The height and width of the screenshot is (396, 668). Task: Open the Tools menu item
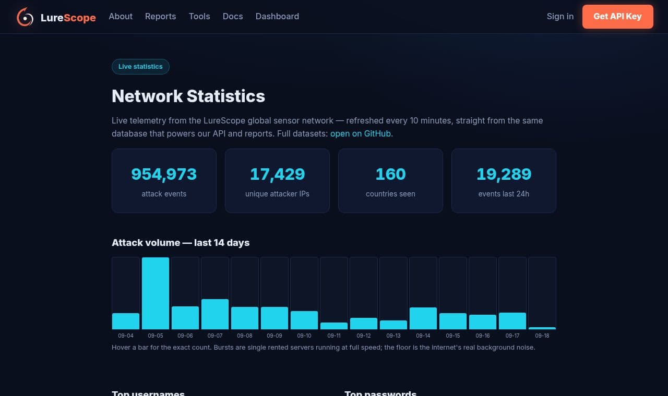[199, 16]
